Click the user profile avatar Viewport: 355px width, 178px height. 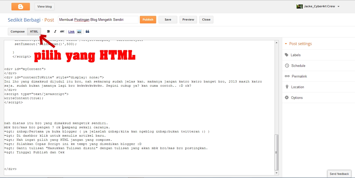coord(299,7)
